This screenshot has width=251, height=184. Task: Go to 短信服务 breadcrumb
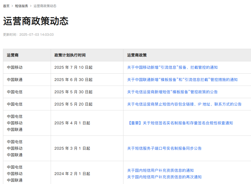tap(22, 6)
